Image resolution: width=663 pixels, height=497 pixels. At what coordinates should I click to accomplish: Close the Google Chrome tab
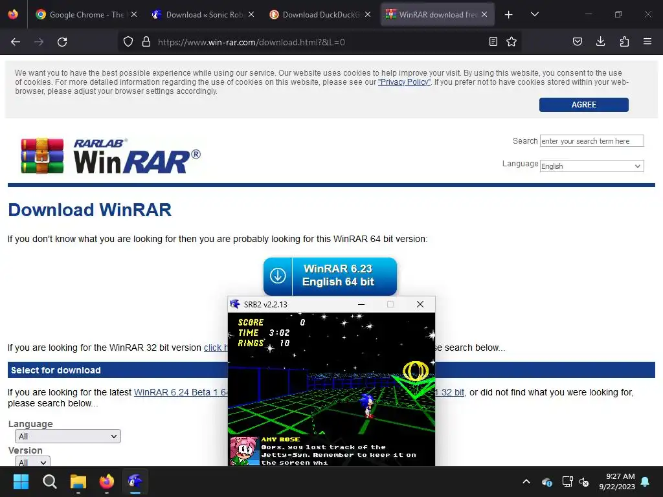(x=134, y=14)
